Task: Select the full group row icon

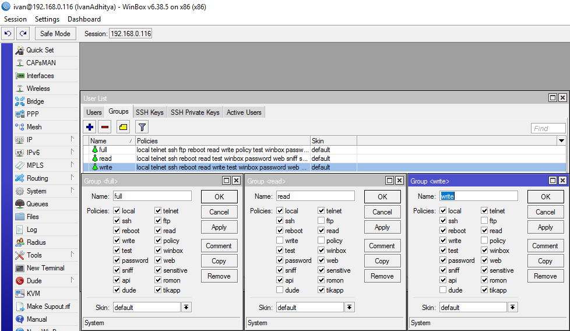Action: point(95,150)
